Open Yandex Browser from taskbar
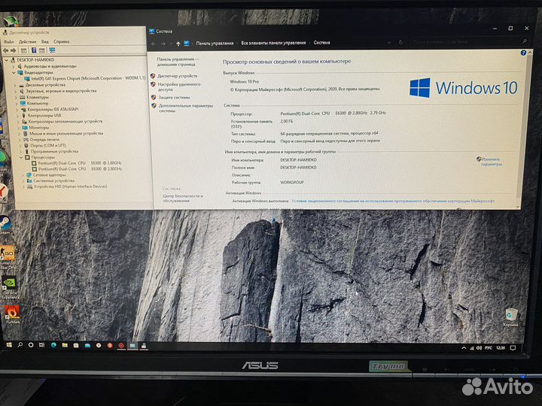Screen dimensions: 542x406 (x=99, y=345)
